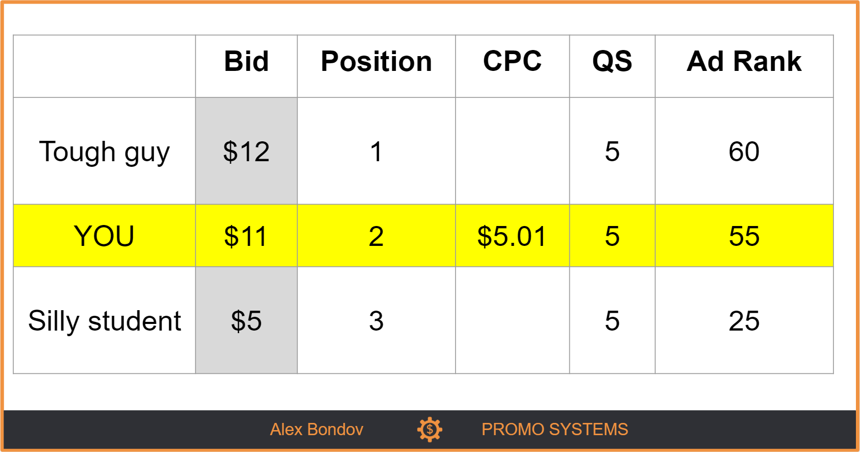Click the $5.01 CPC cell
The width and height of the screenshot is (860, 452).
point(512,236)
